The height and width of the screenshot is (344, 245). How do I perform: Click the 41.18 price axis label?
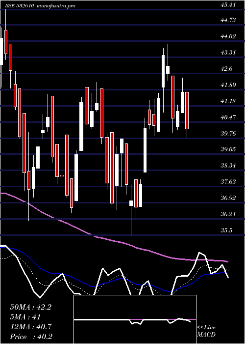coord(228,101)
